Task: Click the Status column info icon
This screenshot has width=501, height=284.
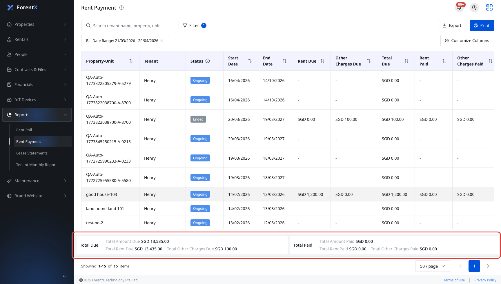Action: click(x=208, y=61)
